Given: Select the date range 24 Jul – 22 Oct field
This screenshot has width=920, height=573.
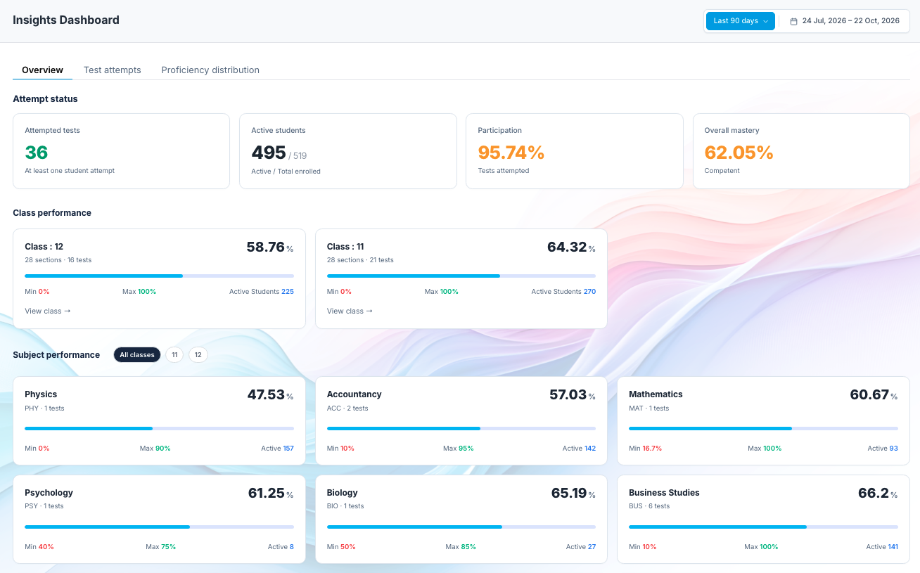Looking at the screenshot, I should (845, 21).
